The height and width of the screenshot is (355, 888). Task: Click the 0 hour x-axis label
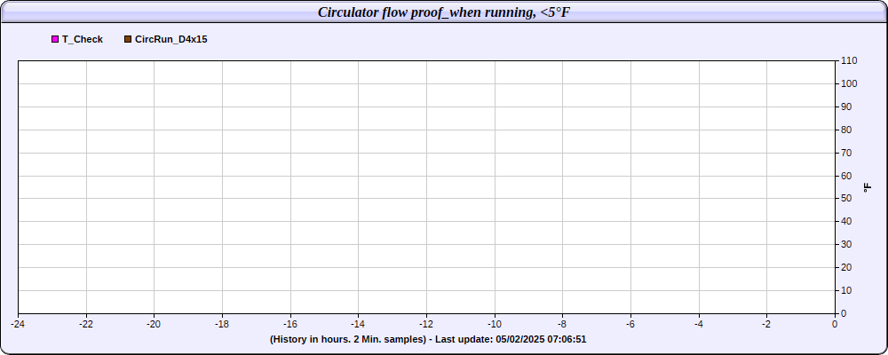(835, 325)
